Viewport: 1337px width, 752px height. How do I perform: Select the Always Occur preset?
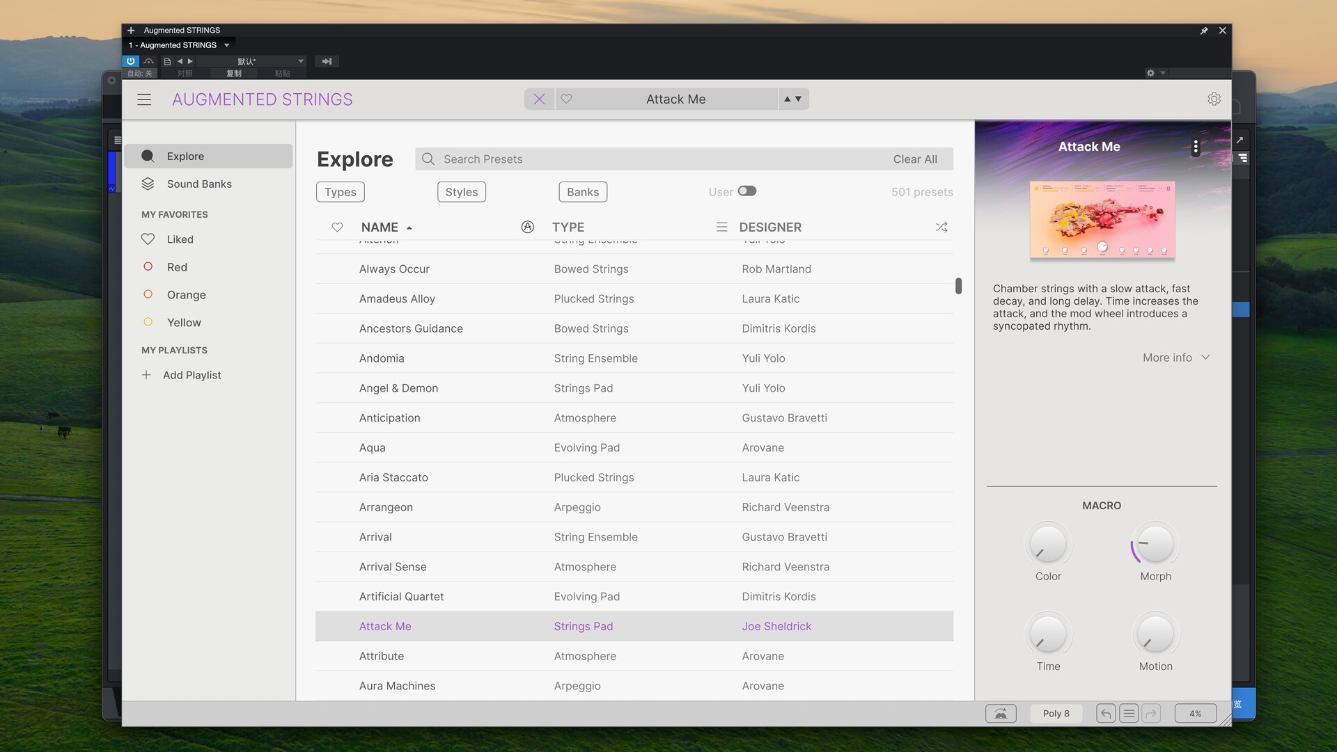pyautogui.click(x=634, y=269)
